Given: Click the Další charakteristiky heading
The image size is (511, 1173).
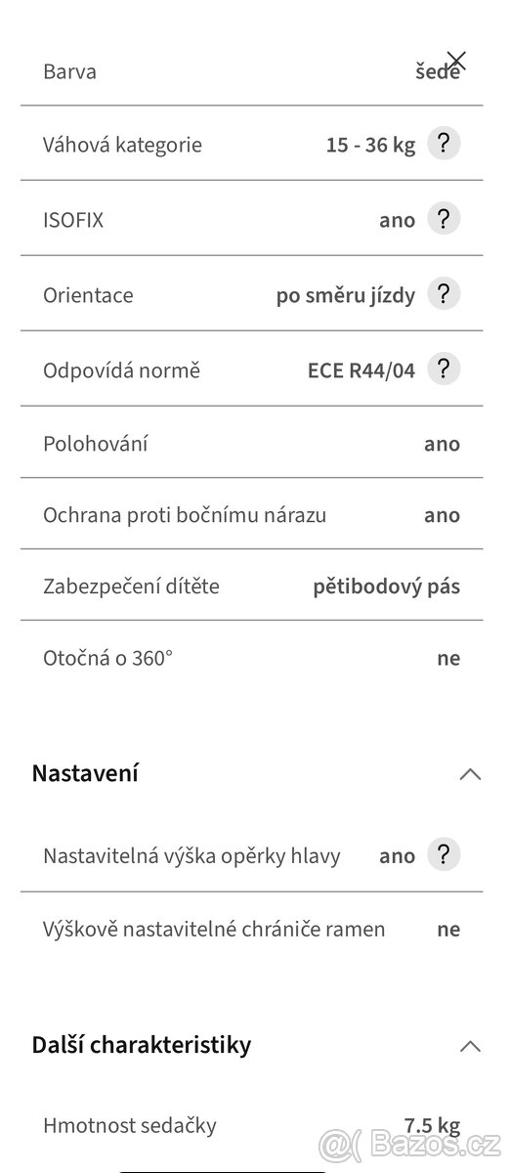Looking at the screenshot, I should (142, 1044).
